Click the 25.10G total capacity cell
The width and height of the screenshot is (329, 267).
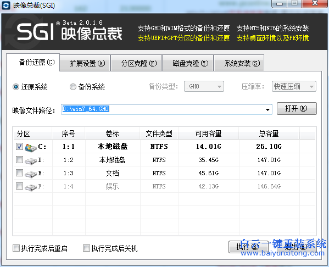(269, 147)
